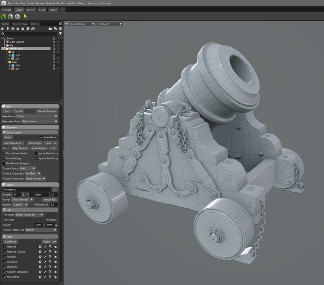Click pencil icon for Normals (Object) map

click(45, 252)
